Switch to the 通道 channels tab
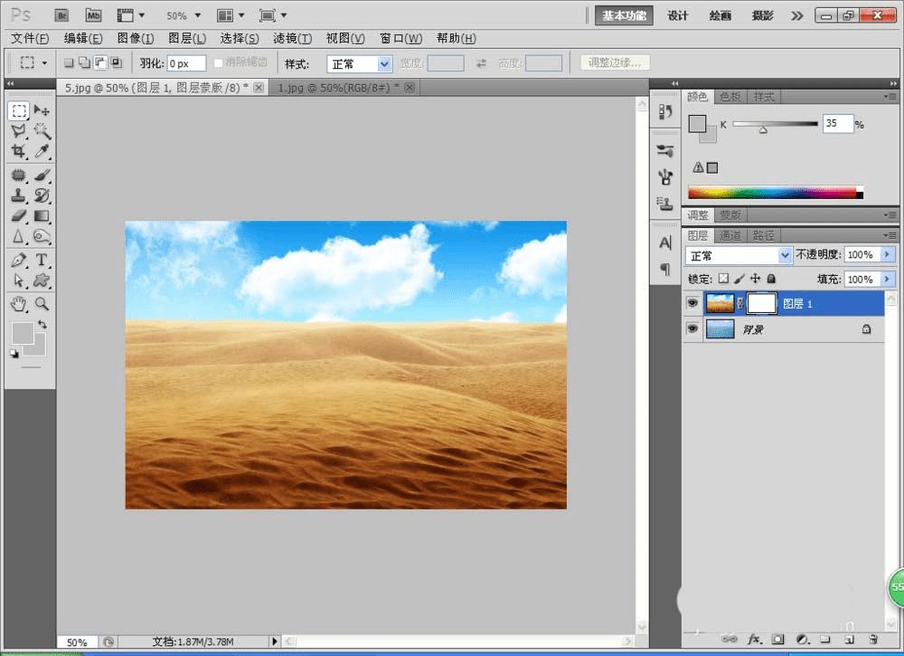The height and width of the screenshot is (656, 904). point(730,235)
